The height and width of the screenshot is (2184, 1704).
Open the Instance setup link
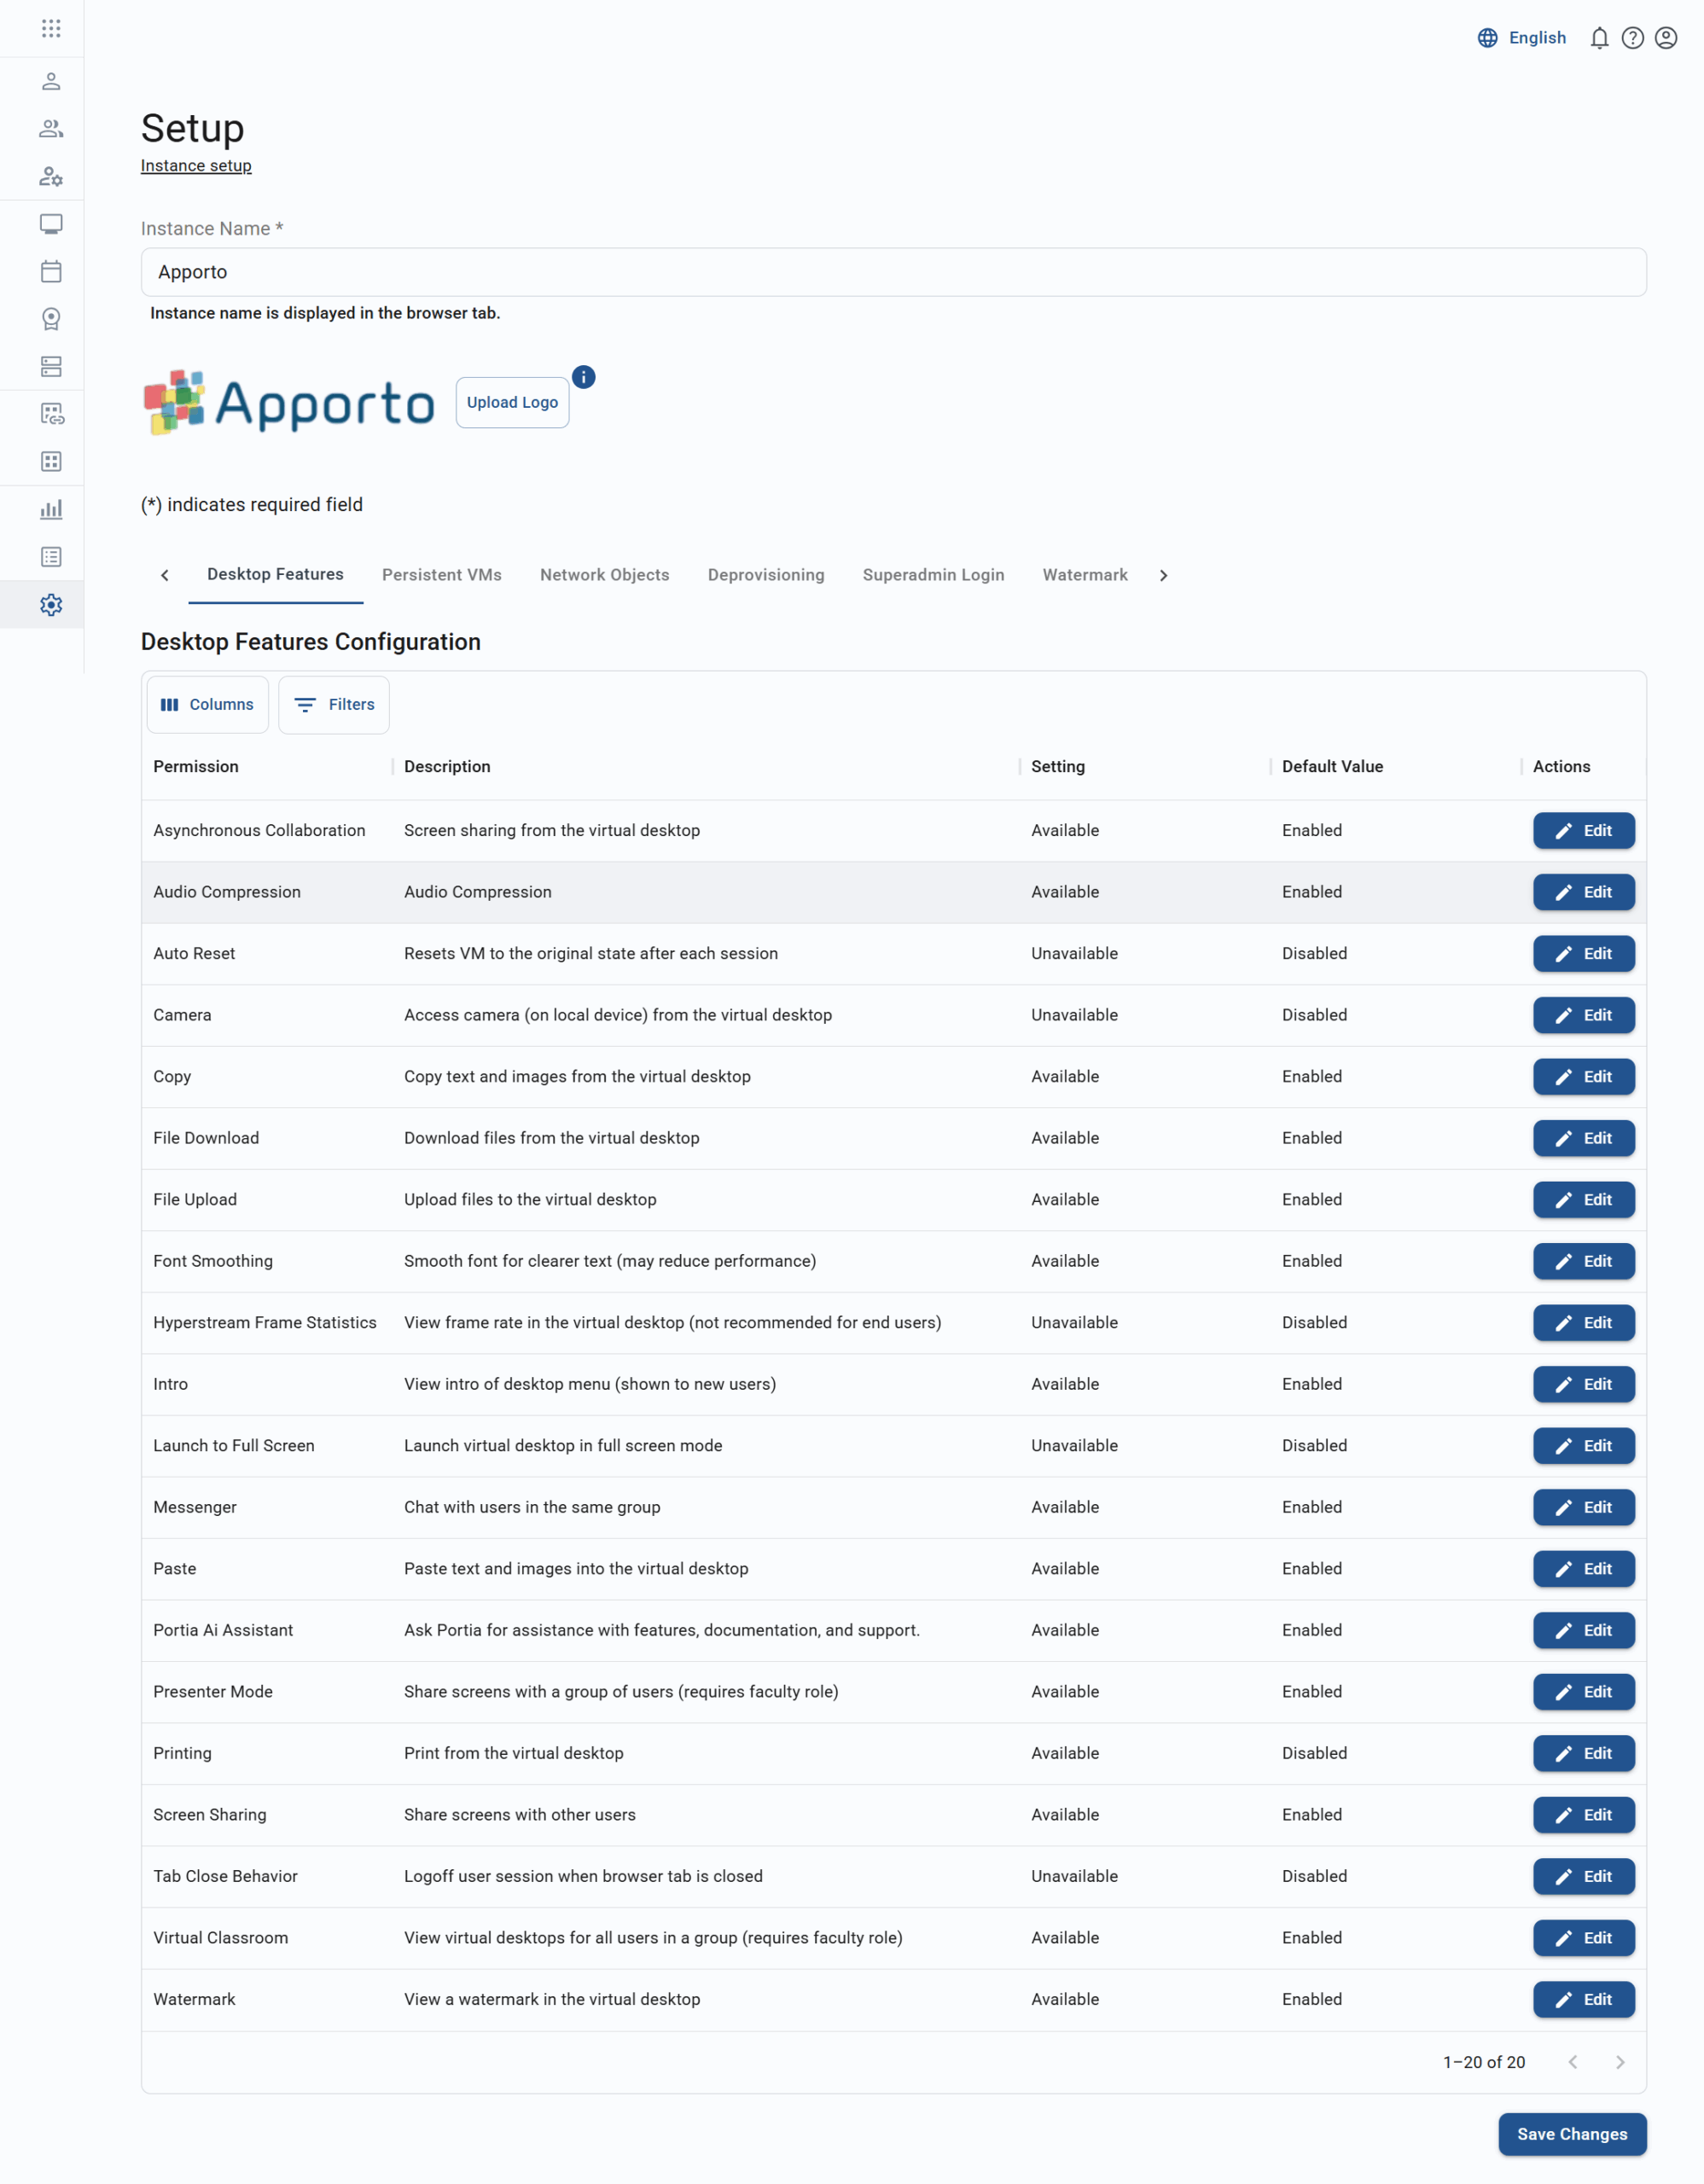click(196, 165)
